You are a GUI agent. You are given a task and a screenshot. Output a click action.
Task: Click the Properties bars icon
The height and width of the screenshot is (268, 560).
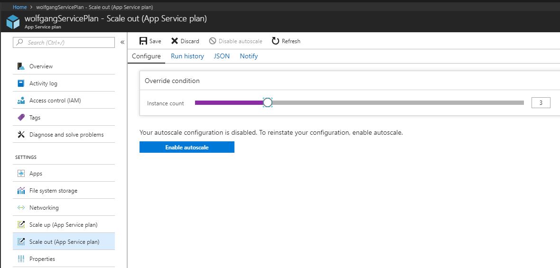pos(21,259)
